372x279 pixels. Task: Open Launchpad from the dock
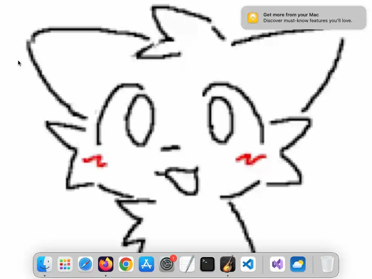pyautogui.click(x=65, y=264)
